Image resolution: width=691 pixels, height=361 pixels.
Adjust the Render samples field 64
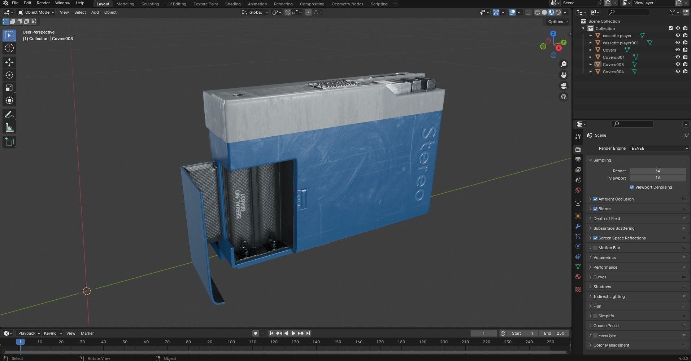658,171
